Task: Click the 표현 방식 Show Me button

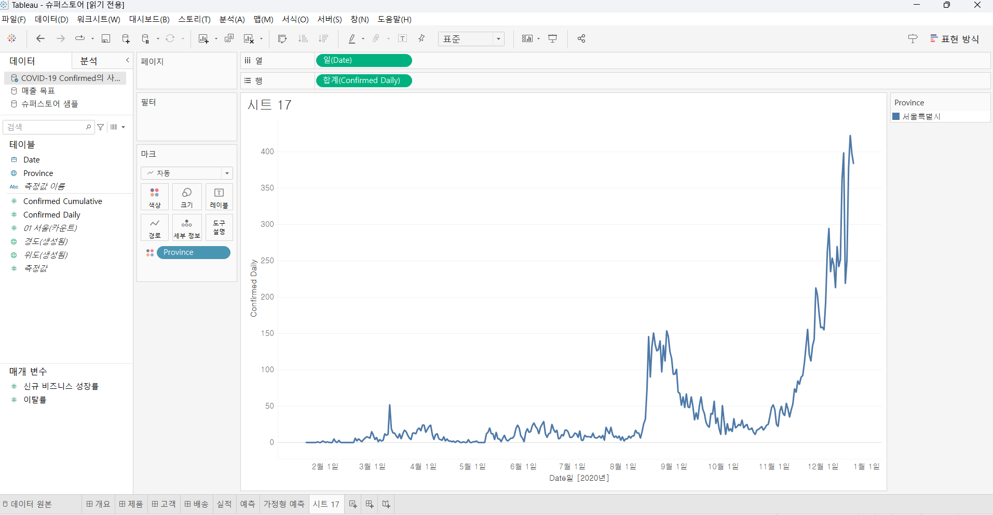Action: point(955,39)
